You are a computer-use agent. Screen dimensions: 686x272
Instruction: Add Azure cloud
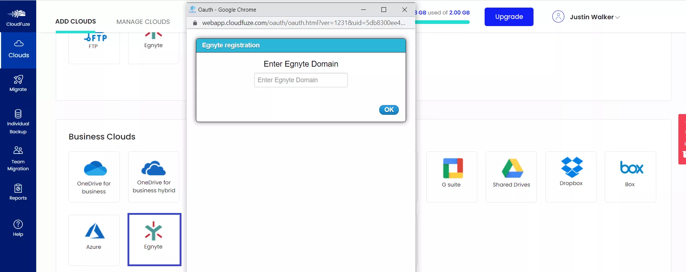point(94,240)
